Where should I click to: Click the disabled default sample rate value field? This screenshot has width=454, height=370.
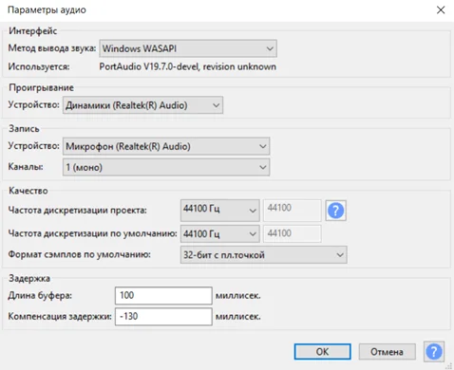pyautogui.click(x=293, y=233)
